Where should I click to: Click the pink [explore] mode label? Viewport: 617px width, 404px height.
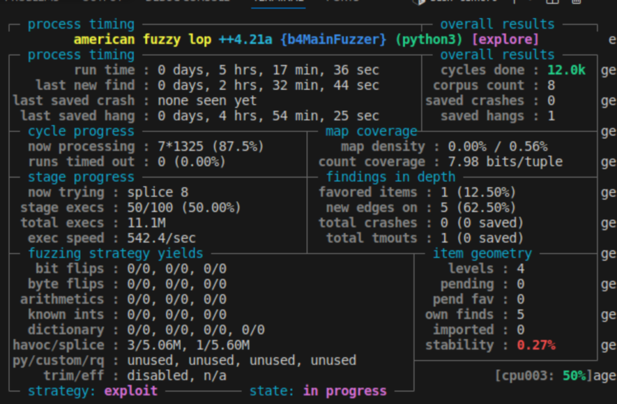click(x=505, y=40)
